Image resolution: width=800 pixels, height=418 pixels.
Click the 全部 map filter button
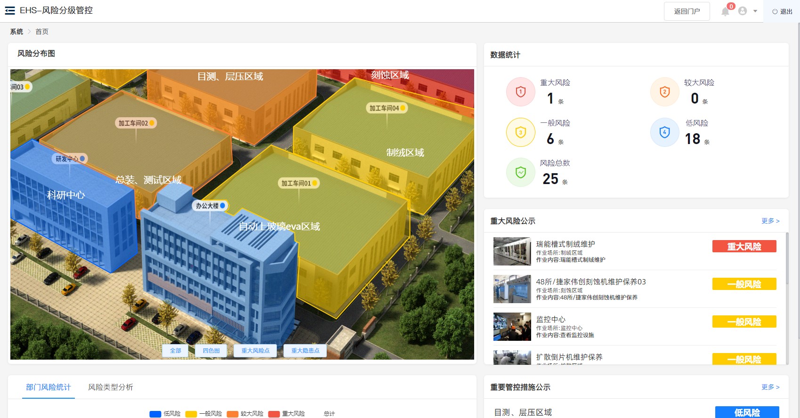pos(175,351)
